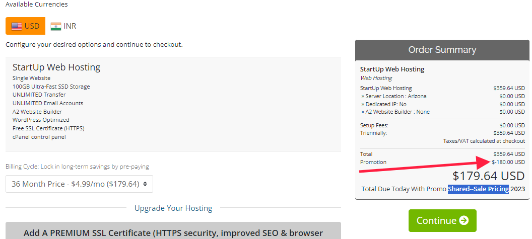Click the arrow icon inside Continue
This screenshot has height=239, width=532.
pyautogui.click(x=464, y=221)
